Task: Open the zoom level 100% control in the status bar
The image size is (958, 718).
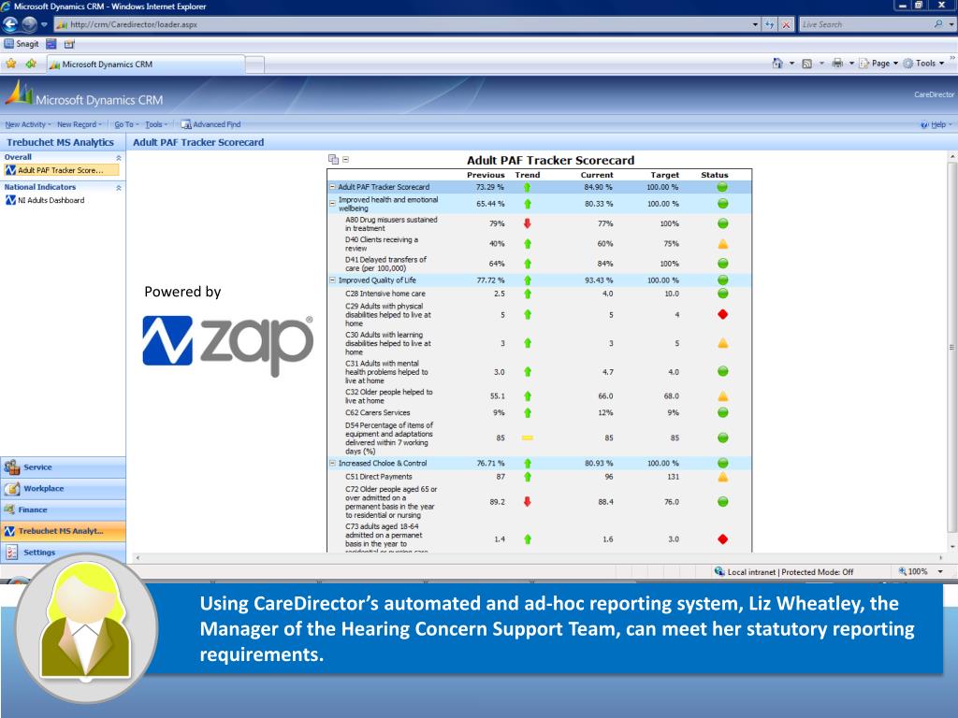Action: coord(922,572)
